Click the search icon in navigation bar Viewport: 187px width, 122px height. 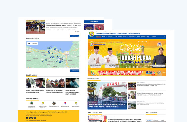click(x=164, y=37)
